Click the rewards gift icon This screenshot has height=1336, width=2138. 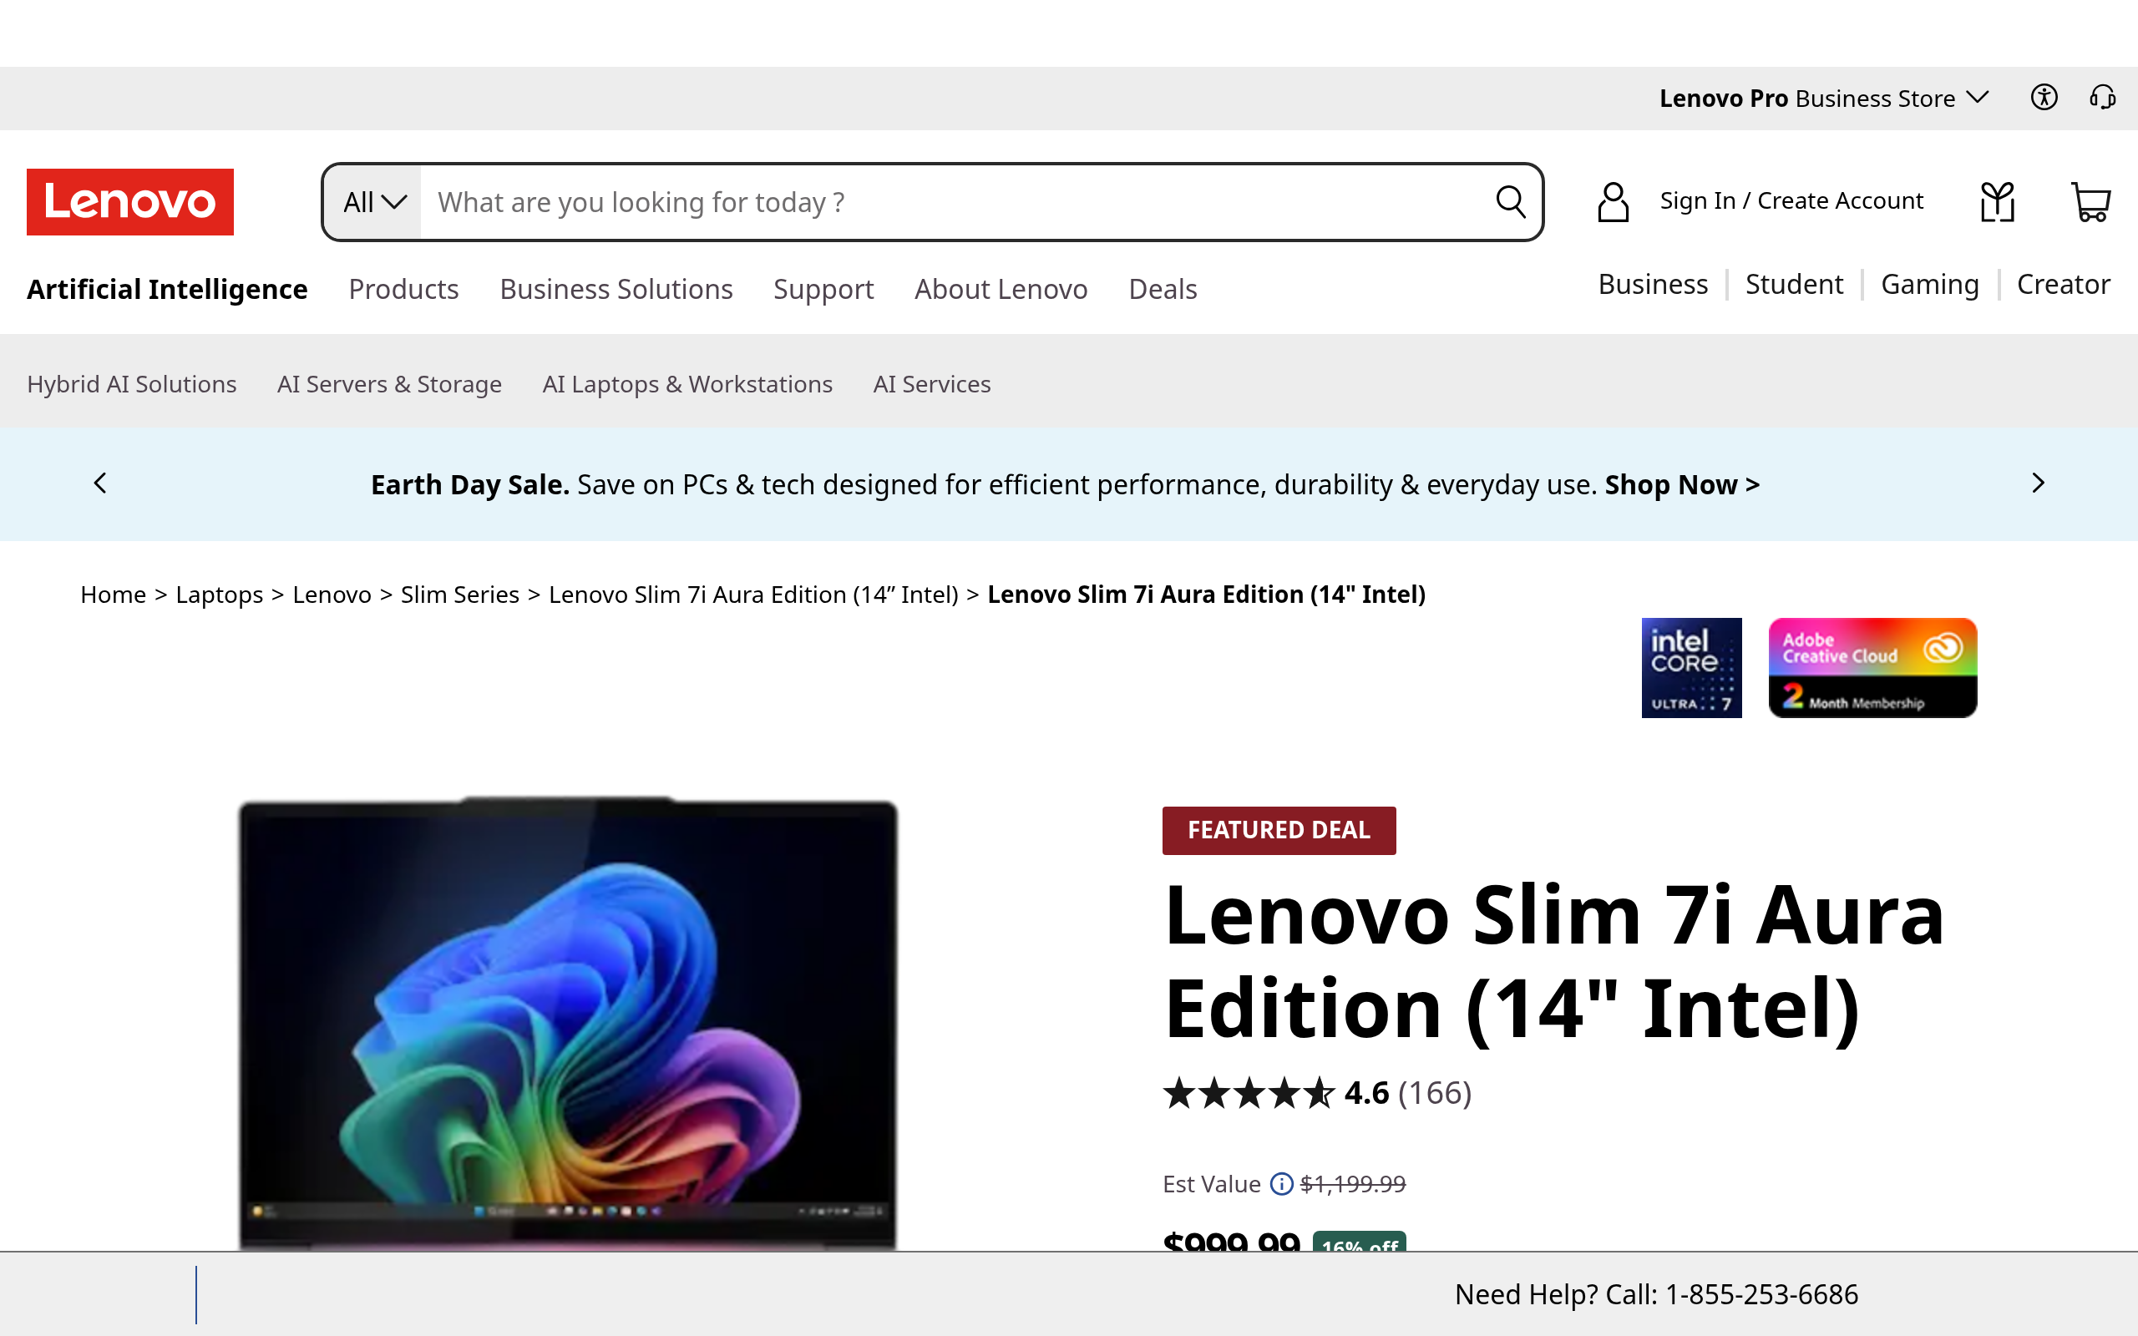tap(1997, 201)
